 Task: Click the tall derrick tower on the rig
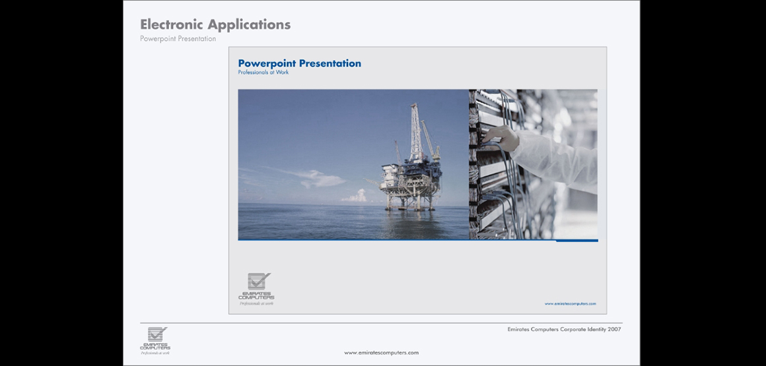[x=415, y=132]
